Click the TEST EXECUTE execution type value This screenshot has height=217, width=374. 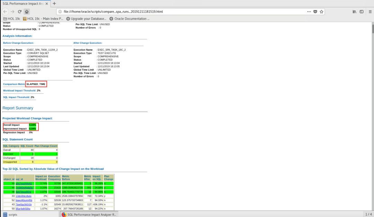click(107, 53)
